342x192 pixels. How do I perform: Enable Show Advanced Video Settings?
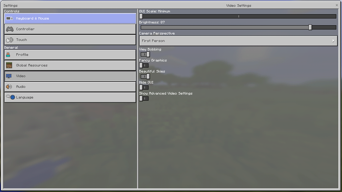point(144,98)
